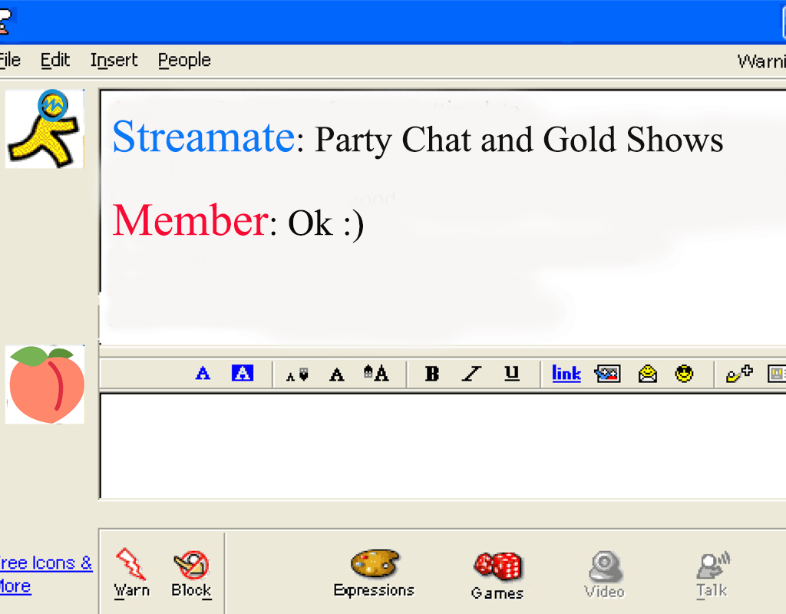Block this buddy
The width and height of the screenshot is (786, 614).
pyautogui.click(x=191, y=574)
